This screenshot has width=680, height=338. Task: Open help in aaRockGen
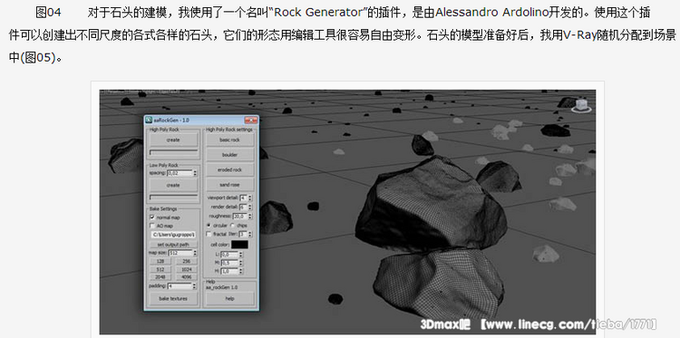(230, 298)
